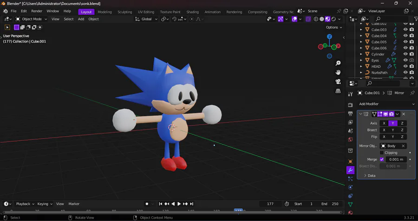Expand the Data section of Mirror modifier

370,176
